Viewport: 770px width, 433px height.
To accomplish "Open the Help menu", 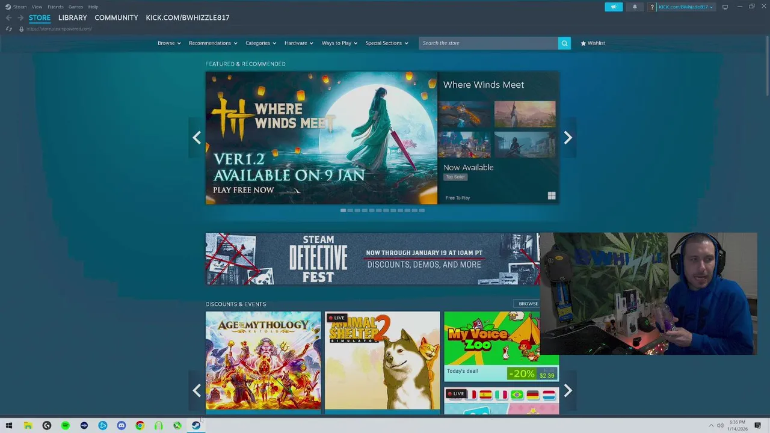I will click(x=93, y=7).
